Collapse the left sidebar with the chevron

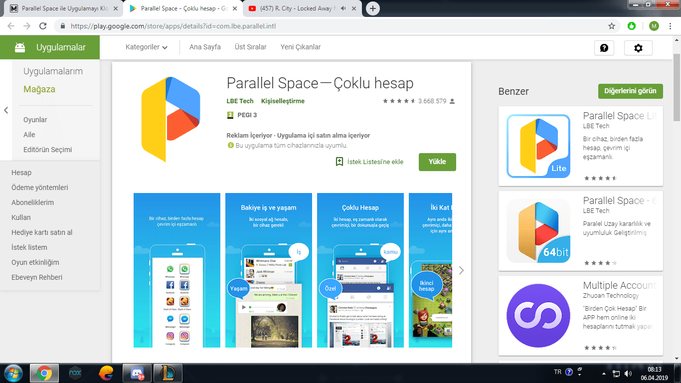coord(6,110)
